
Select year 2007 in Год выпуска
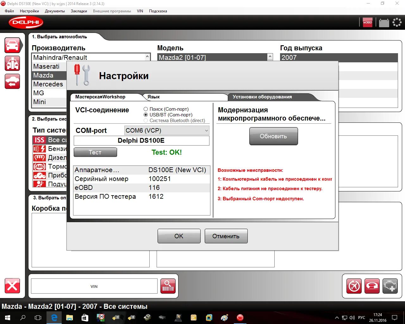339,58
